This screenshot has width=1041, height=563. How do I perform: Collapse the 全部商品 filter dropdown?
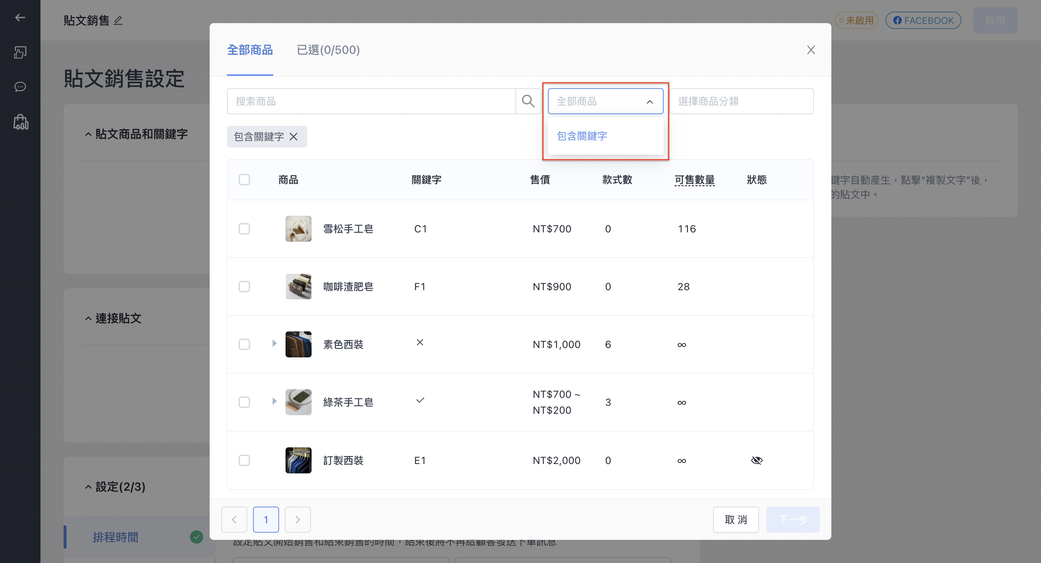[x=605, y=101]
